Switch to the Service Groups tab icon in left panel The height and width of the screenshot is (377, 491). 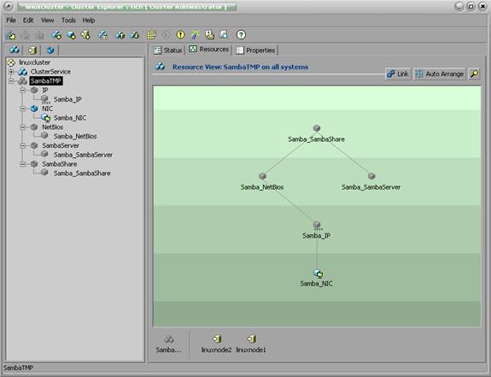[x=15, y=50]
